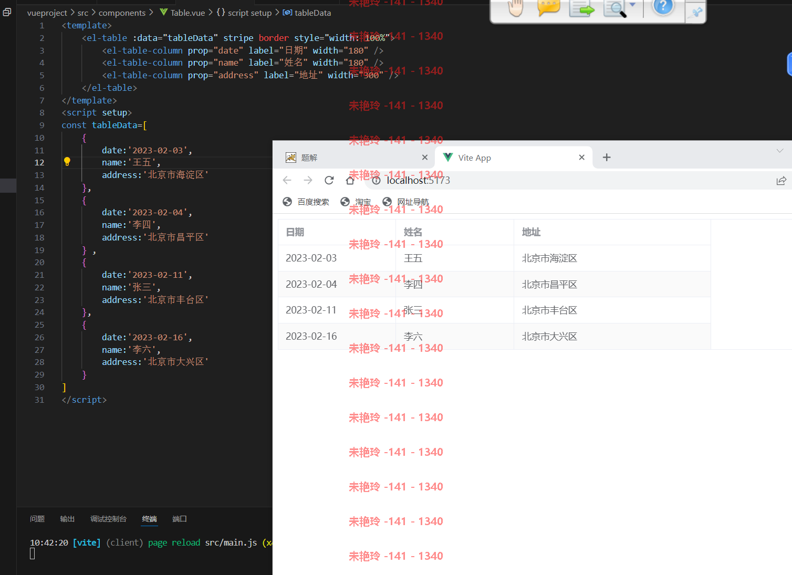Open the 问题 panel tab
The width and height of the screenshot is (792, 575).
37,519
